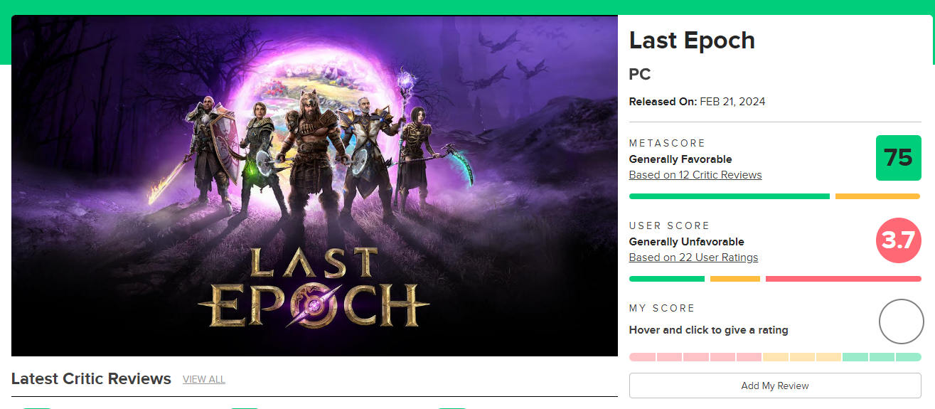Screen dimensions: 935x409
Task: Choose the first yellow My Score rating segment
Action: coord(776,357)
